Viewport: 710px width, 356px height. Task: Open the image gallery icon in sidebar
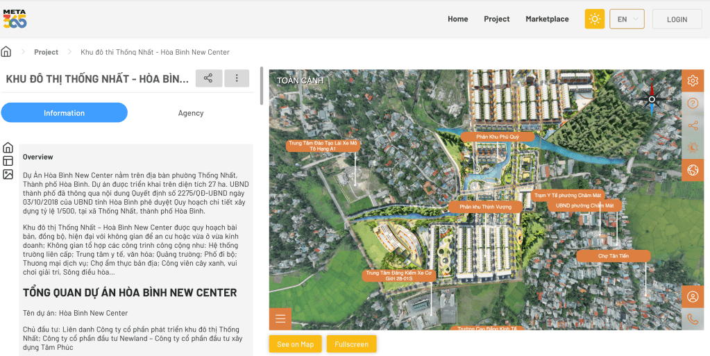[x=8, y=174]
